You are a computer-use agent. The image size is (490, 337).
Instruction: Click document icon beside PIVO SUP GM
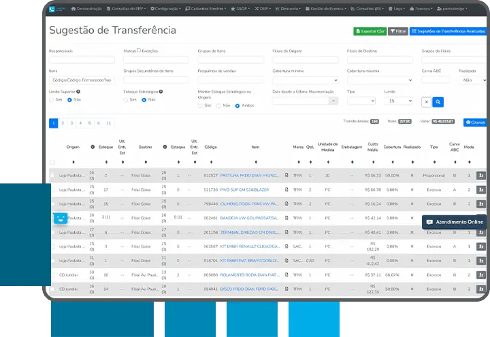[287, 190]
